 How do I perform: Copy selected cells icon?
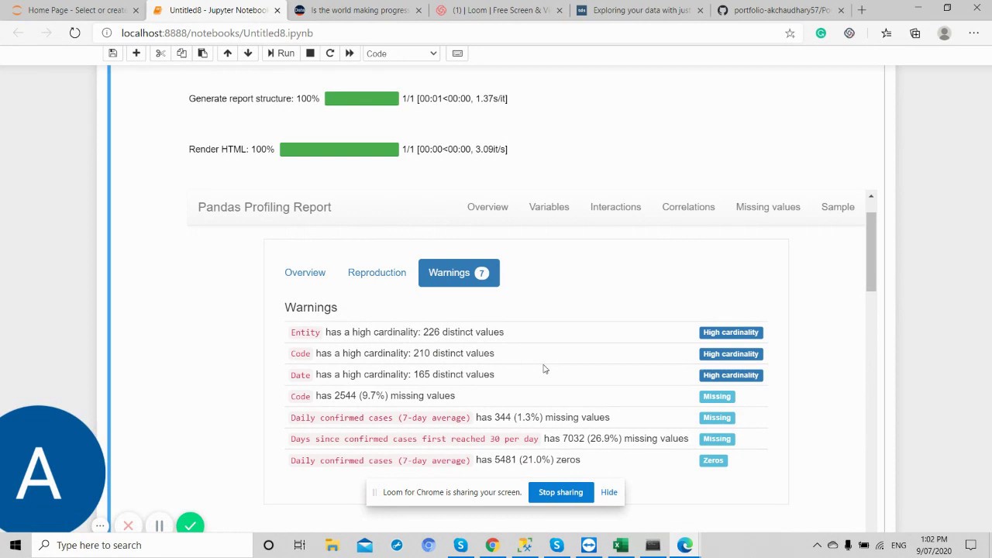(x=181, y=53)
